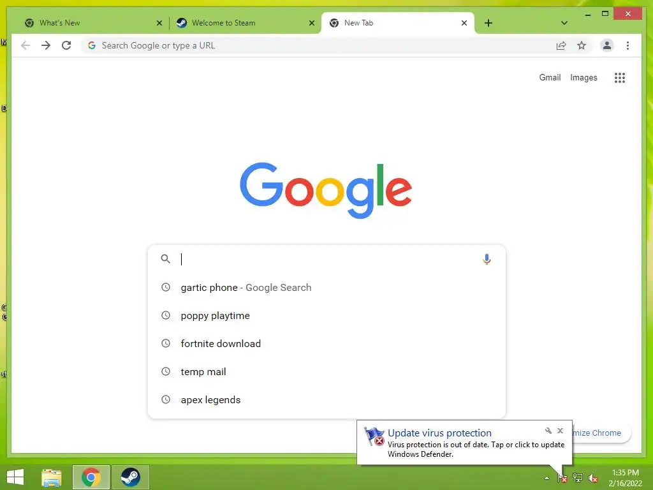
Task: Open File Explorer from the taskbar
Action: 52,477
